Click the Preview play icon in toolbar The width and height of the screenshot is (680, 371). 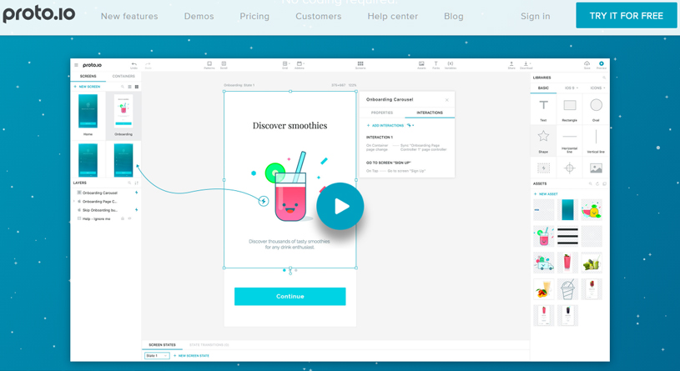coord(602,64)
